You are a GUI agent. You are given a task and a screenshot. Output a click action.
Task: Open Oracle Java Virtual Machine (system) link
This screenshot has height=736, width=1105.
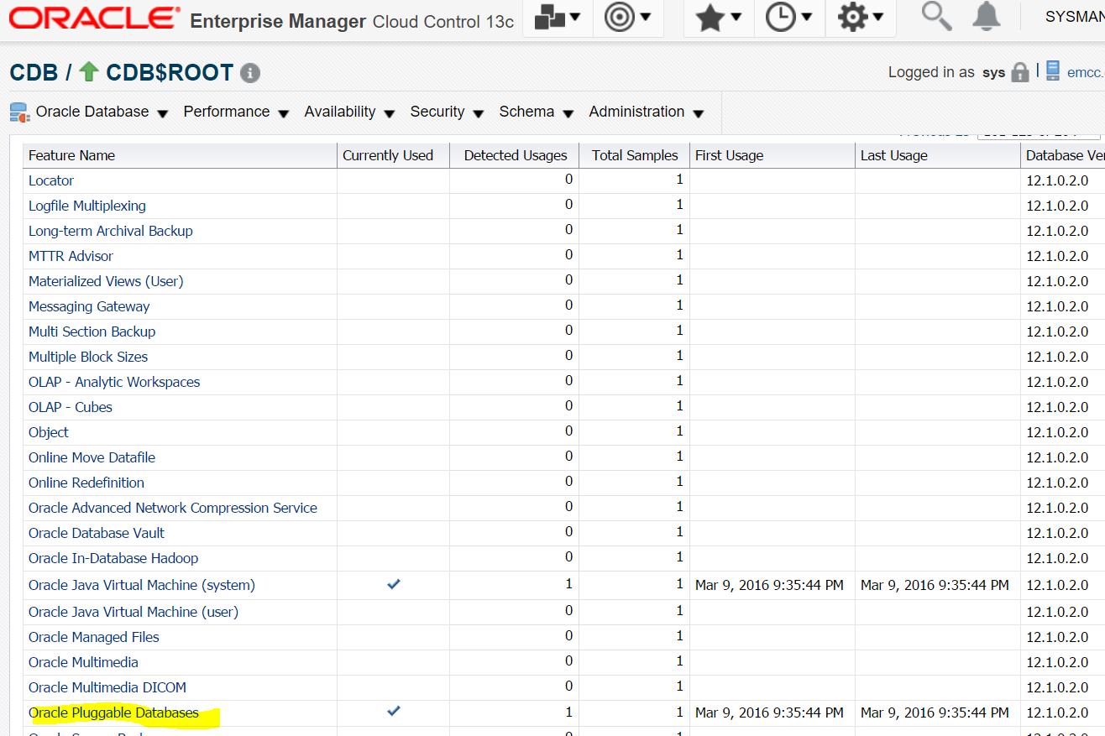tap(142, 585)
